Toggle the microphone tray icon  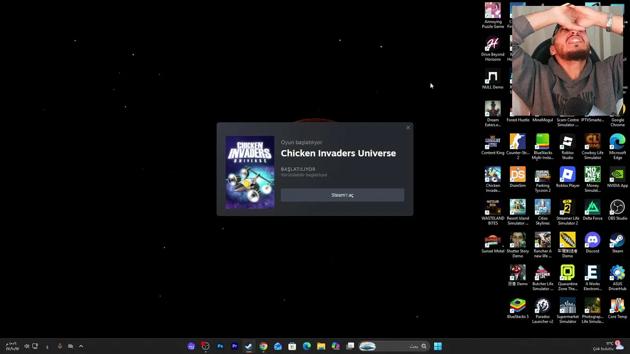[60, 346]
